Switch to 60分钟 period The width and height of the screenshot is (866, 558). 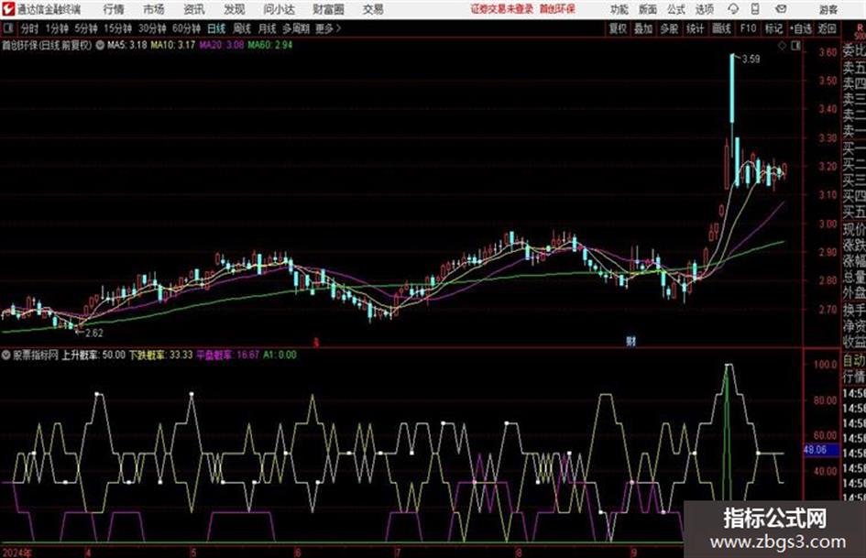point(186,28)
